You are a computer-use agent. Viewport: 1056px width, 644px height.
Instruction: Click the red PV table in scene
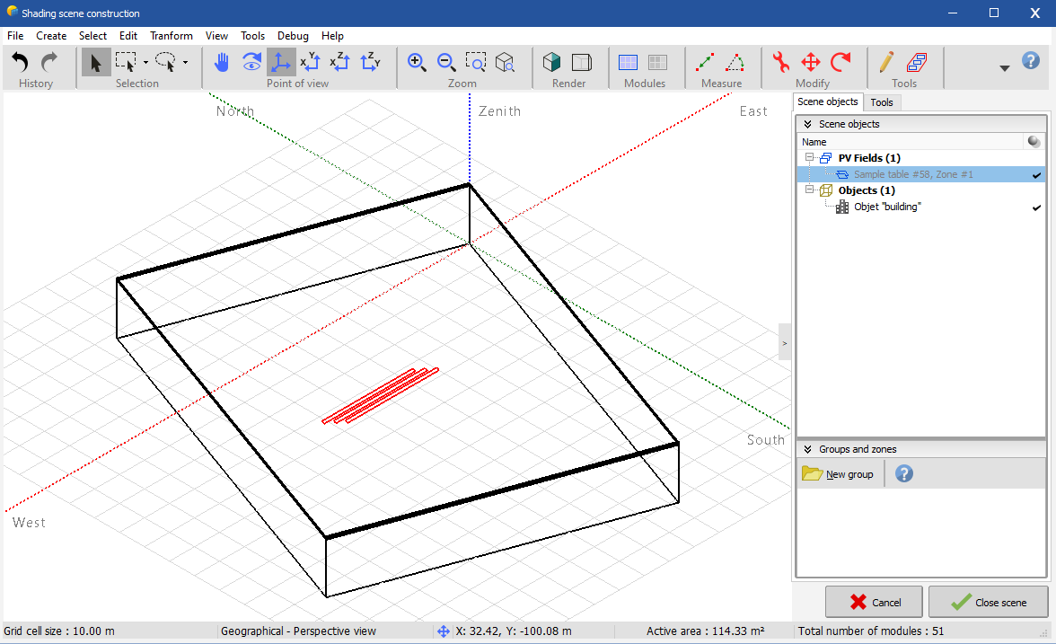coord(381,395)
